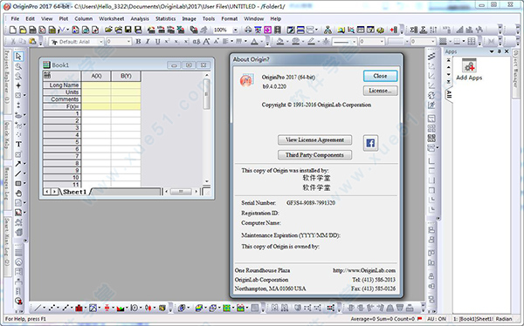Viewport: 524px width, 326px height.
Task: Select the Sheet1 tab in Book1
Action: click(x=74, y=192)
